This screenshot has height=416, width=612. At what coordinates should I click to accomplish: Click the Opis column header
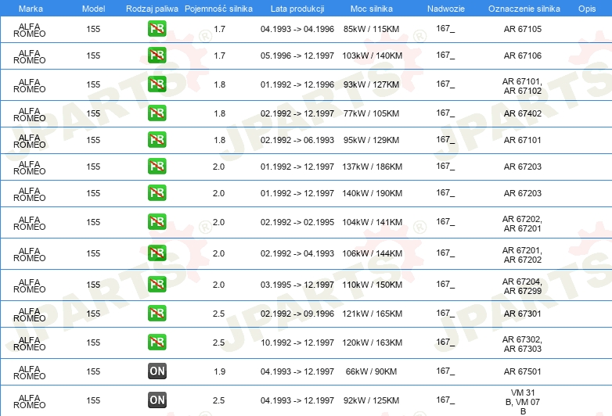(587, 9)
